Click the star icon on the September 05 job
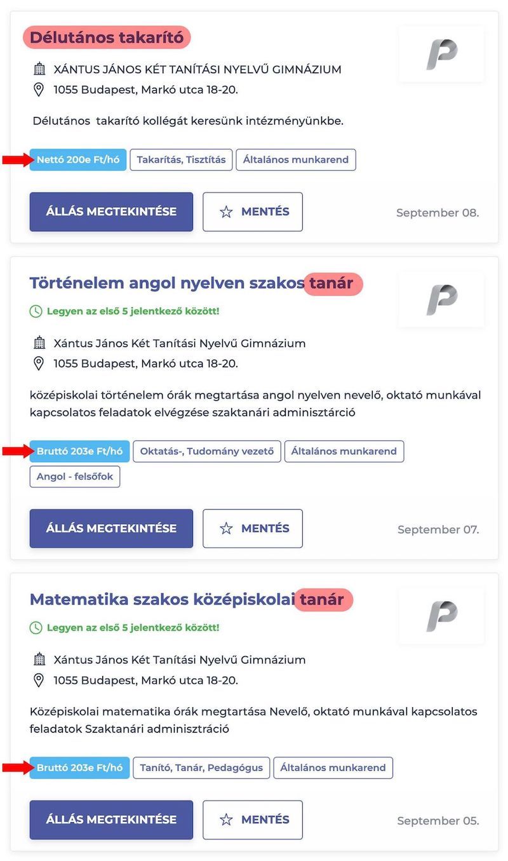Screen dimensions: 508x861 point(226,820)
